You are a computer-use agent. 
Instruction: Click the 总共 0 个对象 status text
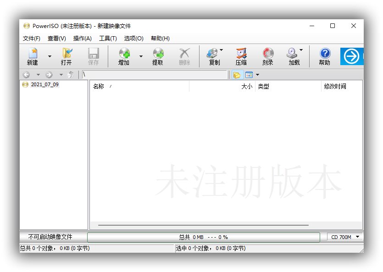[x=55, y=248]
